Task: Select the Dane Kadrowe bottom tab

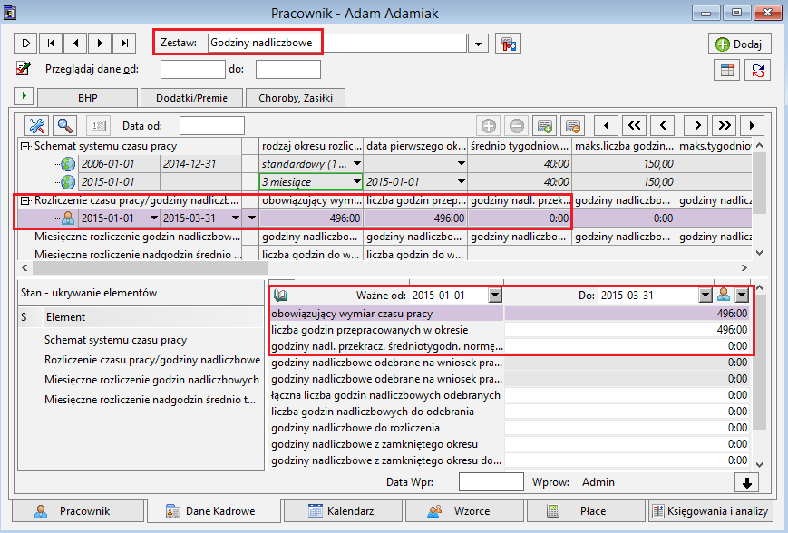Action: pyautogui.click(x=214, y=511)
